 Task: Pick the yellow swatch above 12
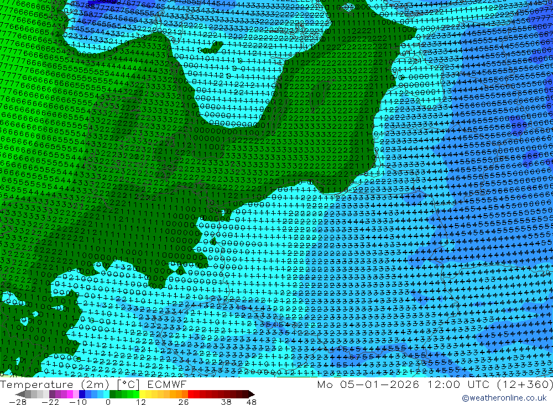coord(143,395)
